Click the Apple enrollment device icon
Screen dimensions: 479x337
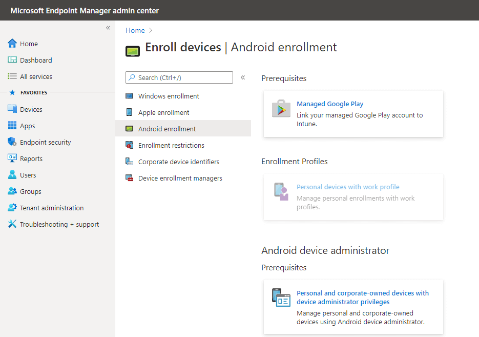tap(129, 112)
